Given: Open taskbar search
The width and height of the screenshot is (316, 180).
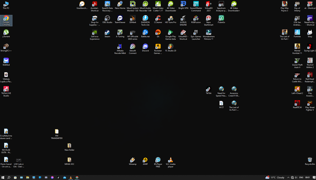Looking at the screenshot, I should click(x=9, y=177).
